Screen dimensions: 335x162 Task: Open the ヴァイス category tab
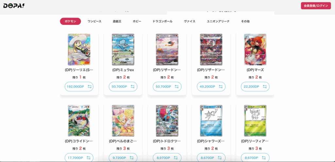tap(189, 21)
